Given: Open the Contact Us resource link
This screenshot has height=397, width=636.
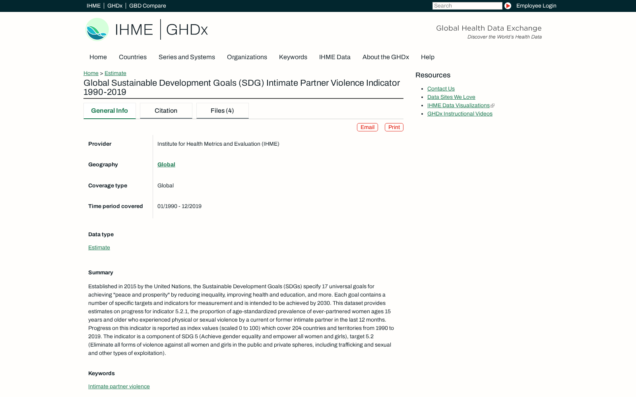Looking at the screenshot, I should tap(441, 89).
